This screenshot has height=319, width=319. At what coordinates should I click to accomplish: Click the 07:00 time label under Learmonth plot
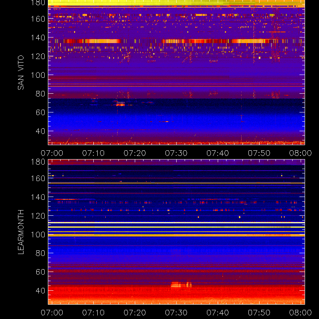tap(52, 313)
